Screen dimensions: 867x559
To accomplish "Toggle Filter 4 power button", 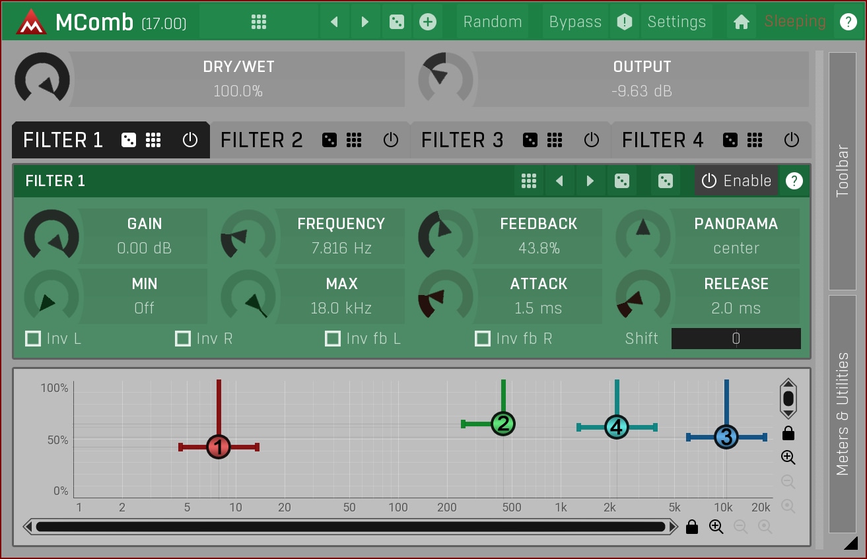I will pyautogui.click(x=791, y=140).
